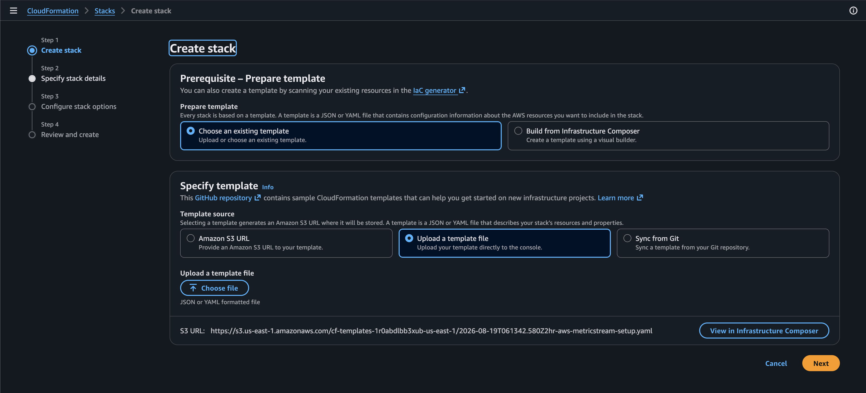
Task: Click Configure stack options step label
Action: click(x=79, y=107)
